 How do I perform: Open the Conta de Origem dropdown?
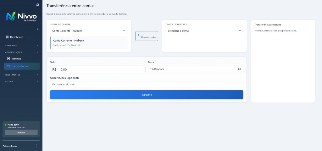[89, 31]
